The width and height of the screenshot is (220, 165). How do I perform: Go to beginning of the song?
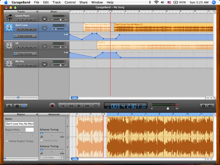click(63, 106)
